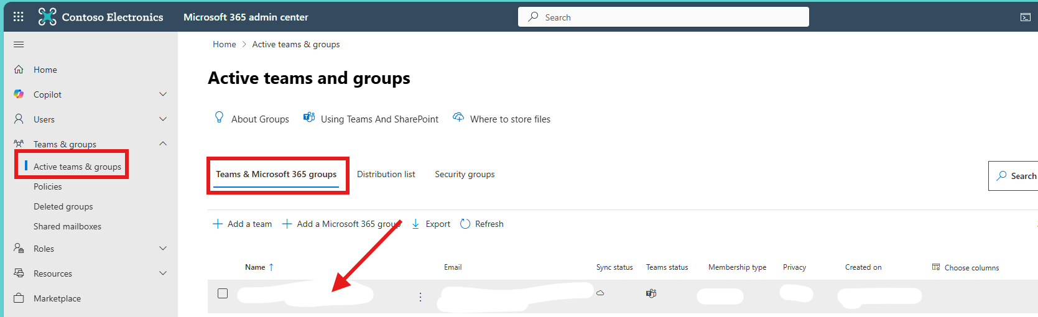Open the three-dot more actions menu in row
This screenshot has width=1038, height=317.
(420, 297)
